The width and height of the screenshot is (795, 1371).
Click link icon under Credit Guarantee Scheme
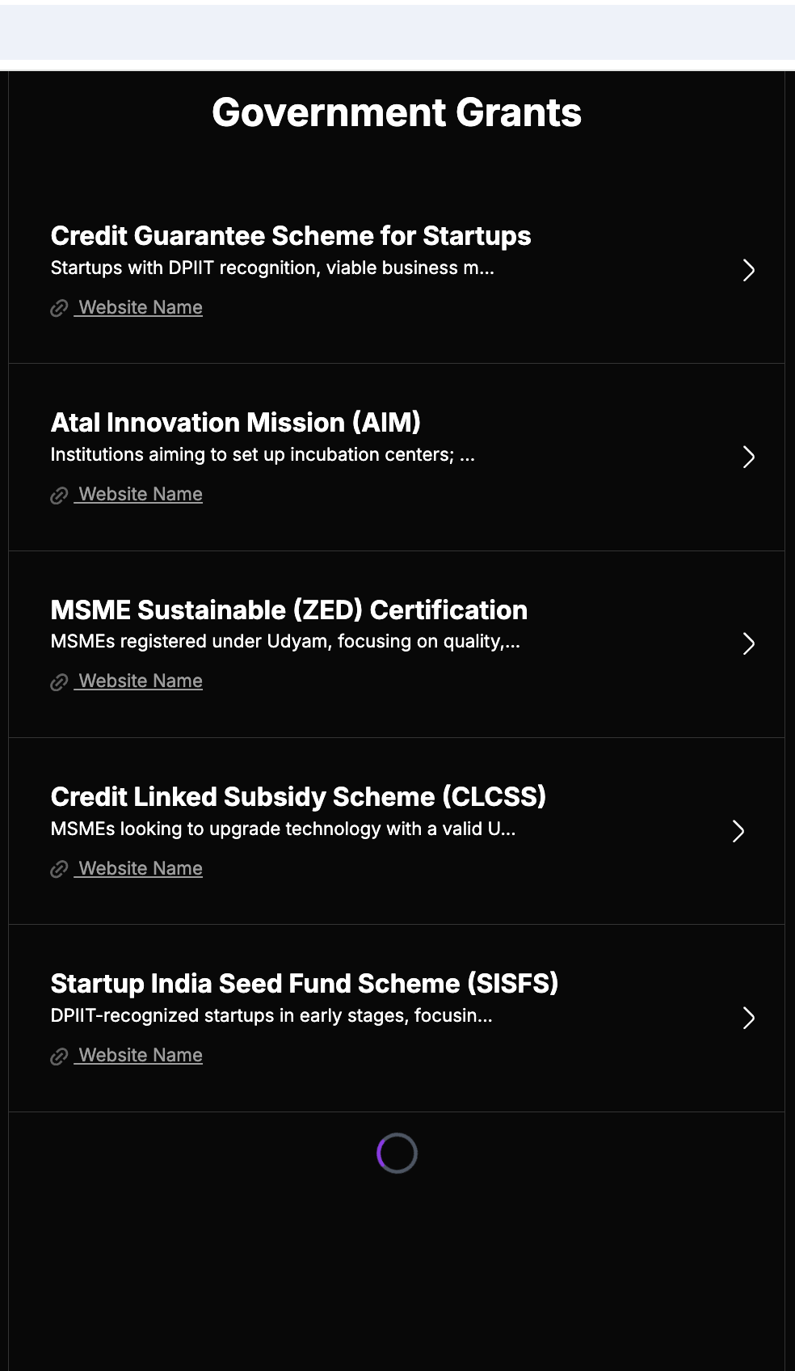[59, 308]
